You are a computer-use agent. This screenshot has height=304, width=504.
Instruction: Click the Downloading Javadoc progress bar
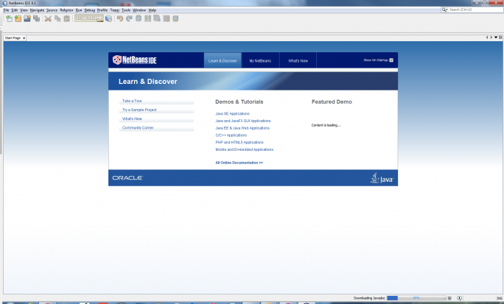click(x=416, y=298)
